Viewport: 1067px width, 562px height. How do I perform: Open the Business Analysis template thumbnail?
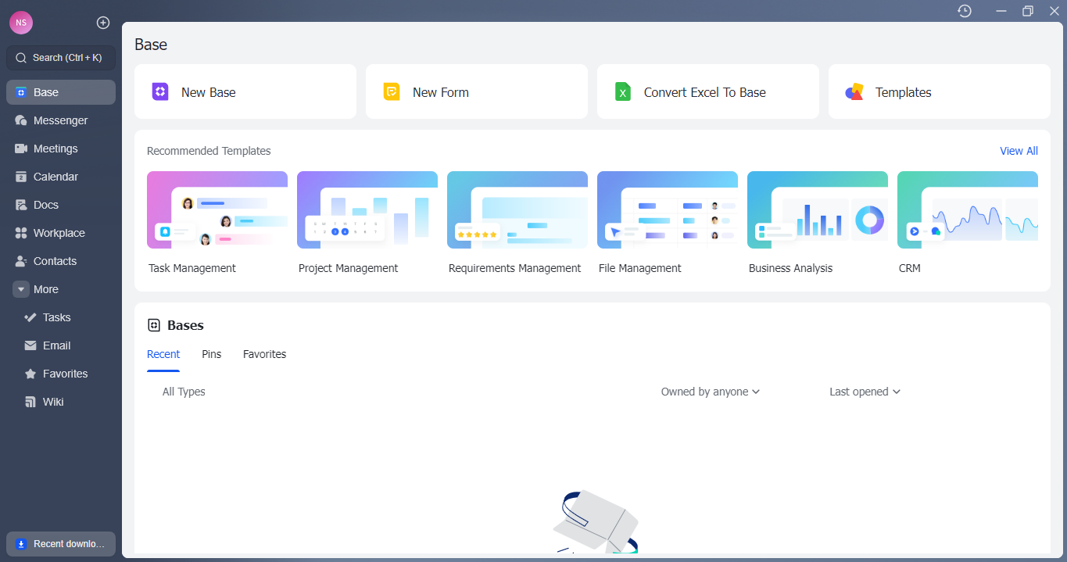pyautogui.click(x=818, y=210)
